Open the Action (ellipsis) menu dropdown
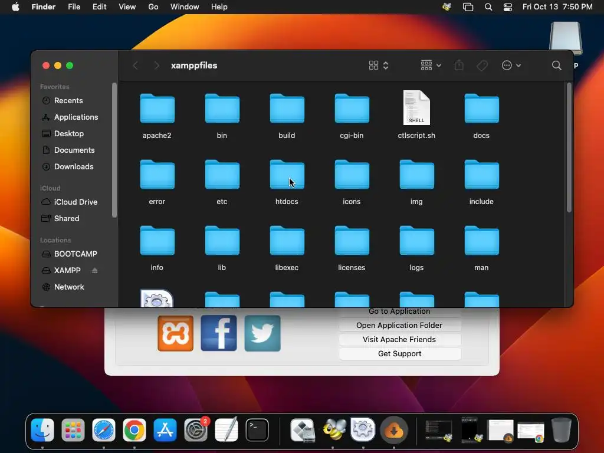Screen dimensions: 604x453 point(511,65)
